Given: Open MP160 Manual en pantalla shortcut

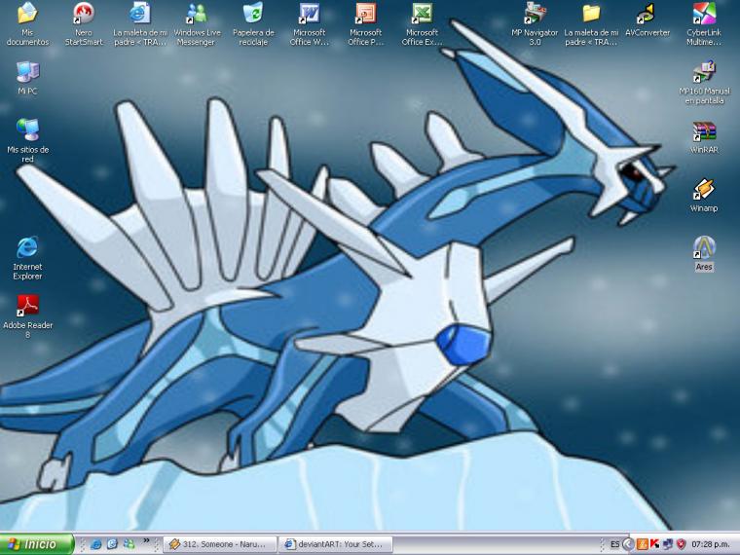Looking at the screenshot, I should coord(704,82).
